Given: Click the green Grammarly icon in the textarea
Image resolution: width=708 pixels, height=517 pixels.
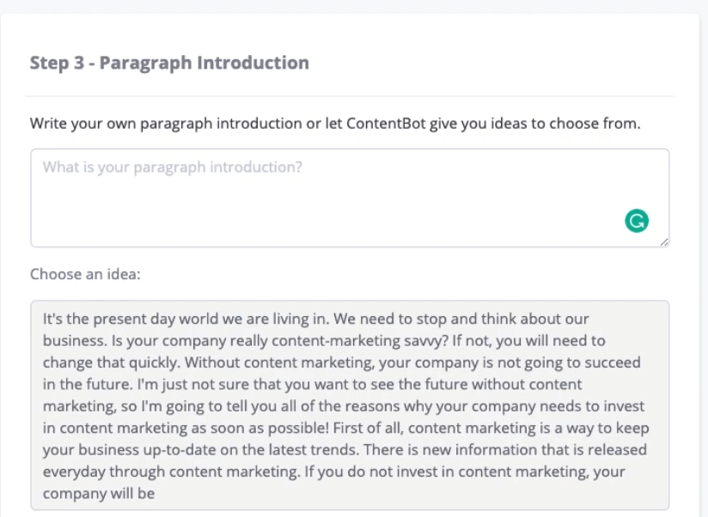Looking at the screenshot, I should pyautogui.click(x=637, y=221).
